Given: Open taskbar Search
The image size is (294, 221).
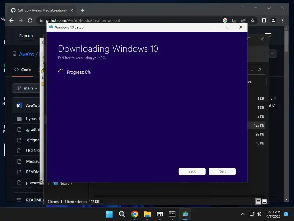Looking at the screenshot, I should pos(122,214).
